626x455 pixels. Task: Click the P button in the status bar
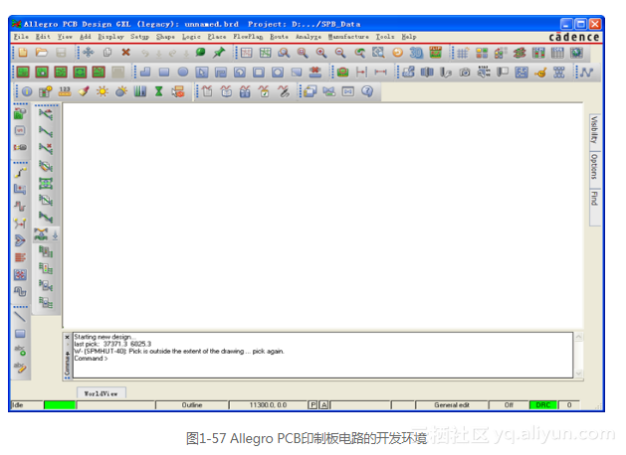[313, 405]
